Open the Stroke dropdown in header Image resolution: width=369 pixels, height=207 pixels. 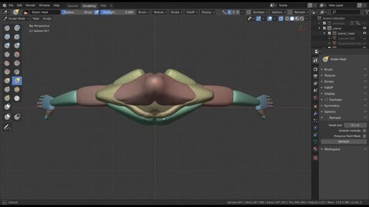[x=176, y=12]
